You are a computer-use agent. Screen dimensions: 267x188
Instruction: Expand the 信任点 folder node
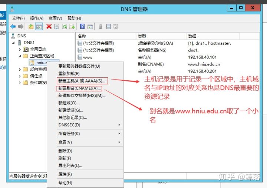click(20, 76)
